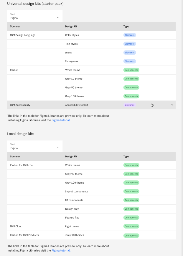The width and height of the screenshot is (183, 256).
Task: Open IBM Cloud Light theme kit
Action: [x=72, y=226]
